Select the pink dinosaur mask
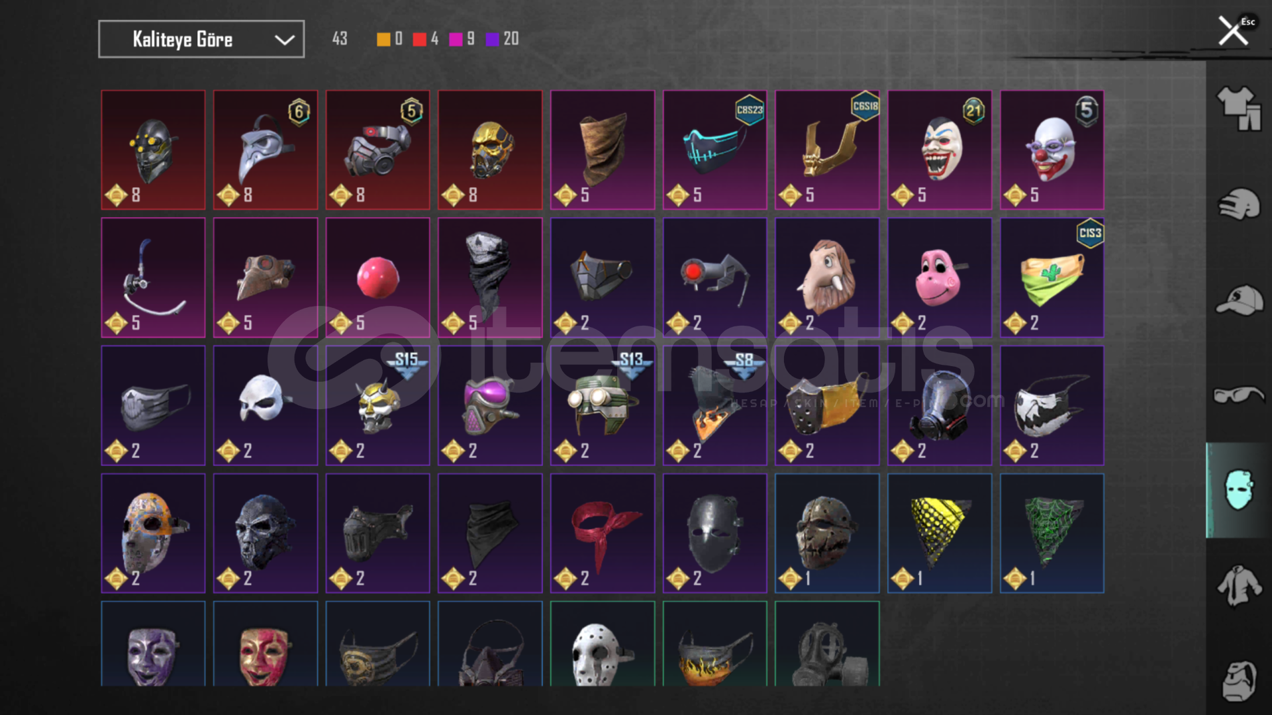The image size is (1272, 715). click(940, 278)
